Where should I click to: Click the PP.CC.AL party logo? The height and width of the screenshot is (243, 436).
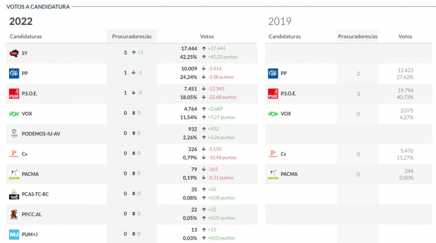click(14, 214)
